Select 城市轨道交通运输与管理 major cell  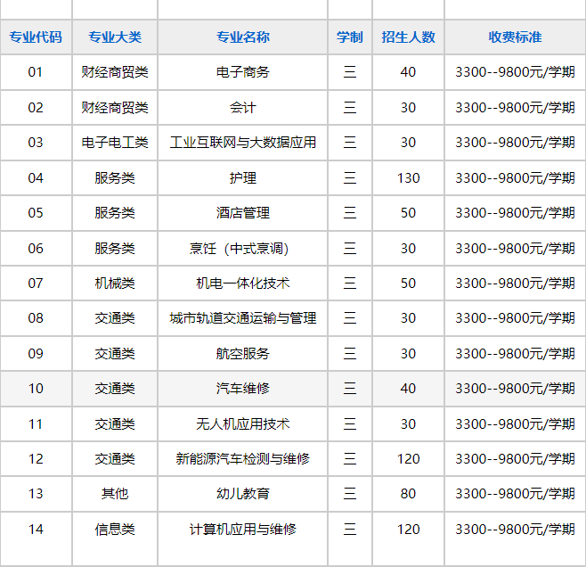[x=242, y=318]
